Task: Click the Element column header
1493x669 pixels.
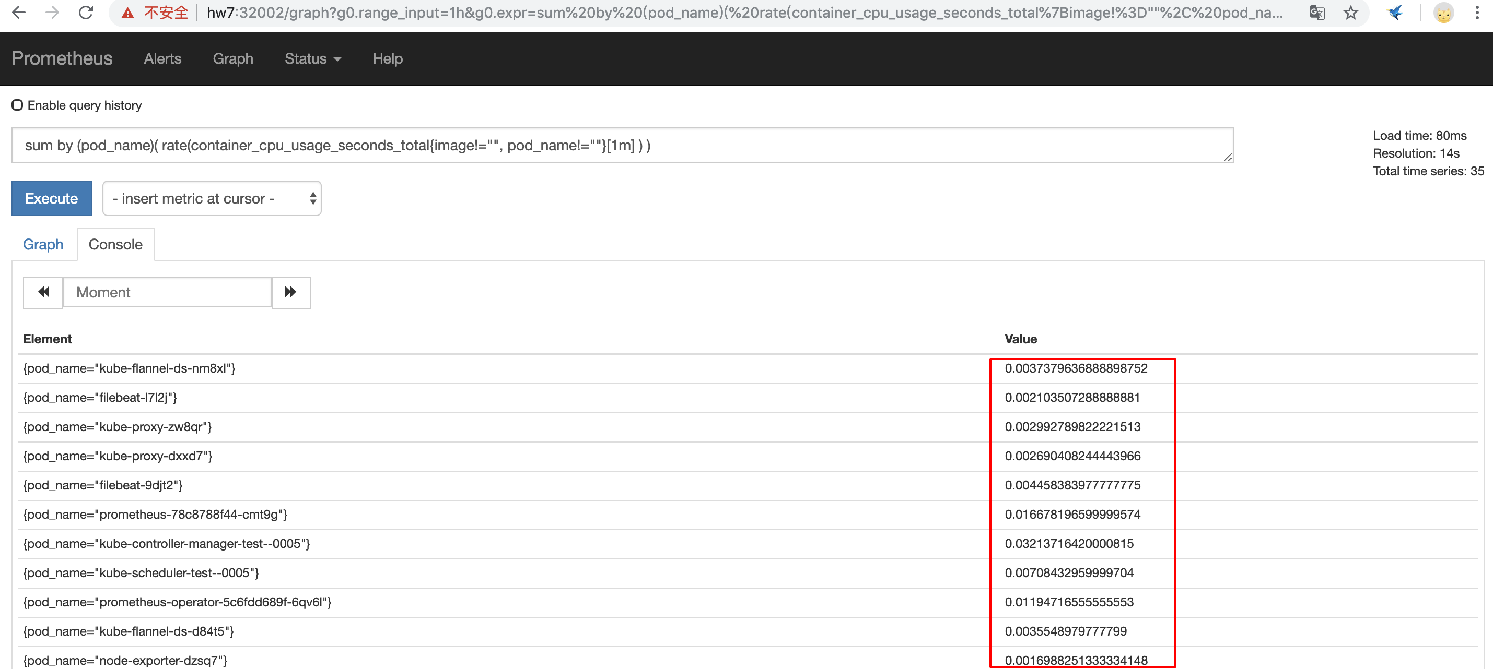Action: (47, 339)
